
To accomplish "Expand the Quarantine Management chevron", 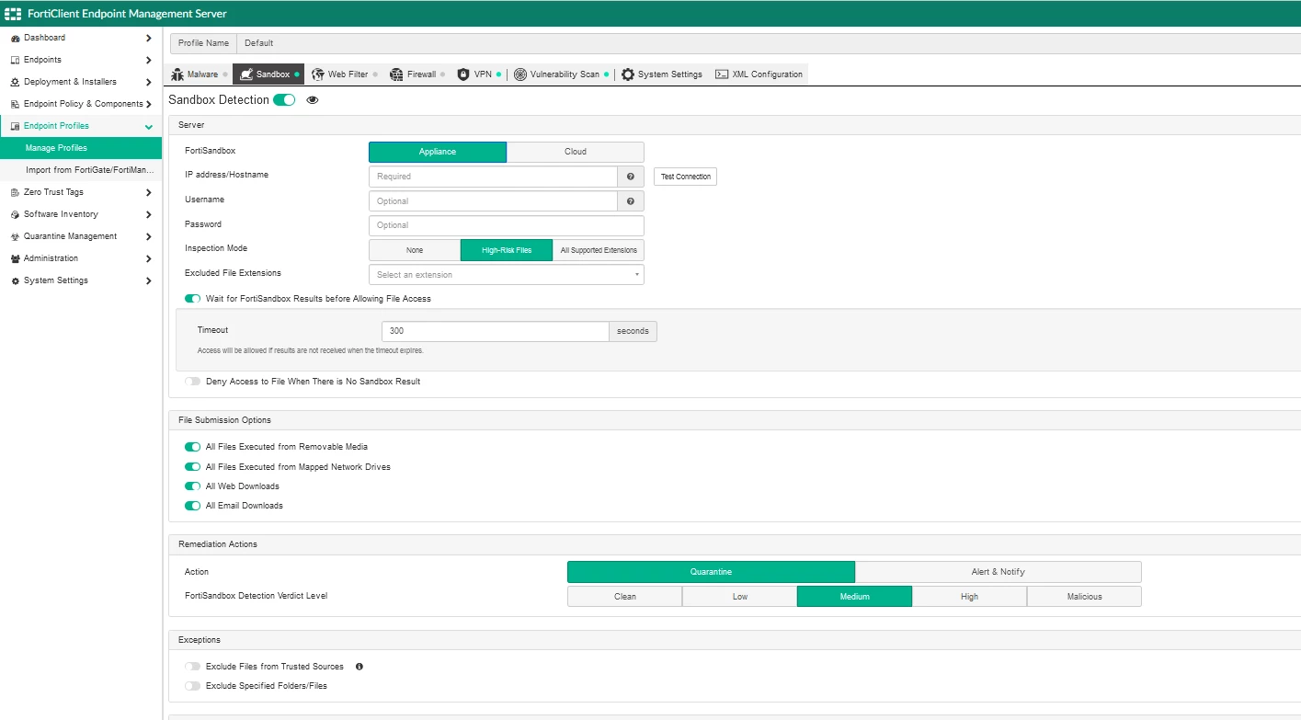I will tap(149, 236).
